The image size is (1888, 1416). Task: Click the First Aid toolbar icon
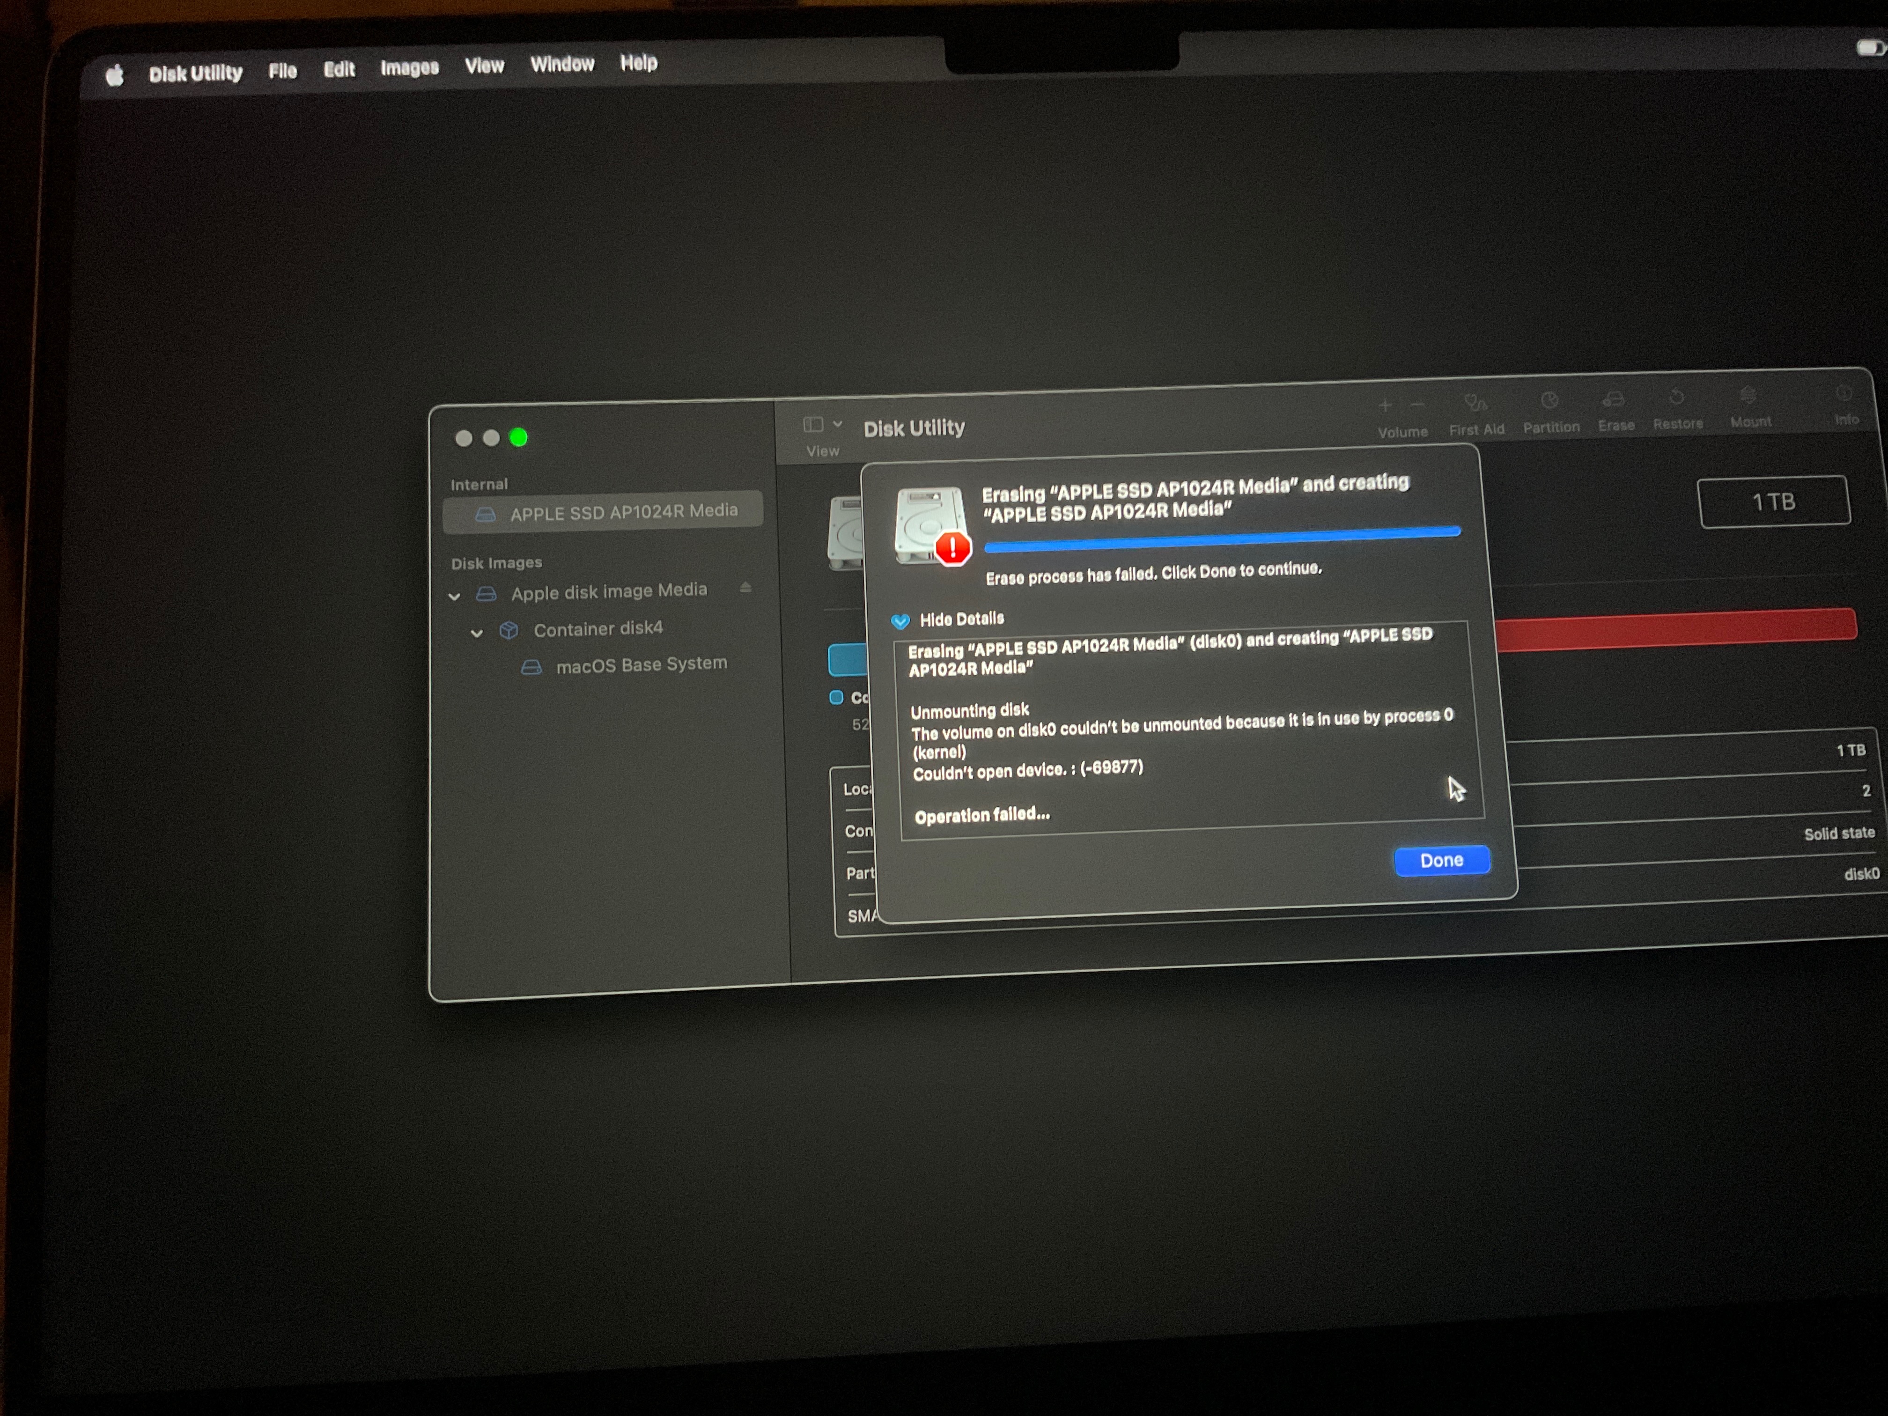tap(1476, 403)
